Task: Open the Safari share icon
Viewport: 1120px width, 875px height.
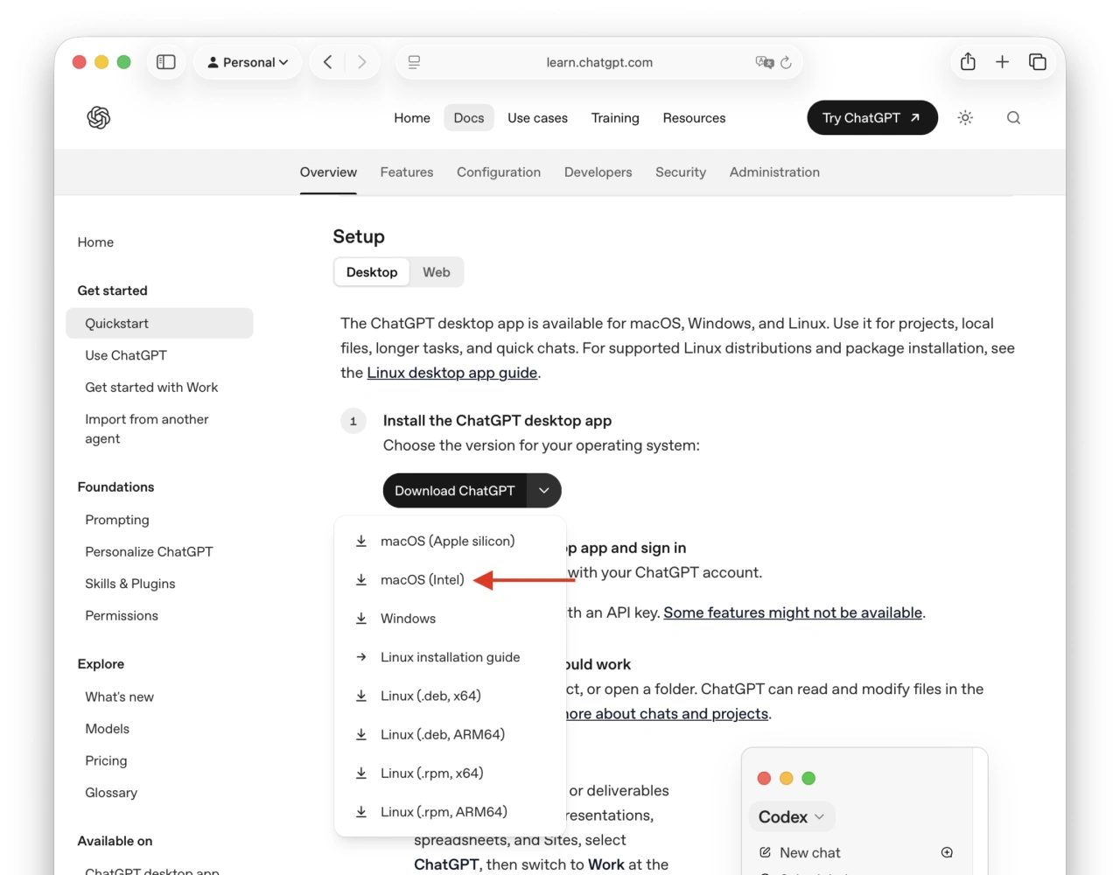Action: [968, 62]
